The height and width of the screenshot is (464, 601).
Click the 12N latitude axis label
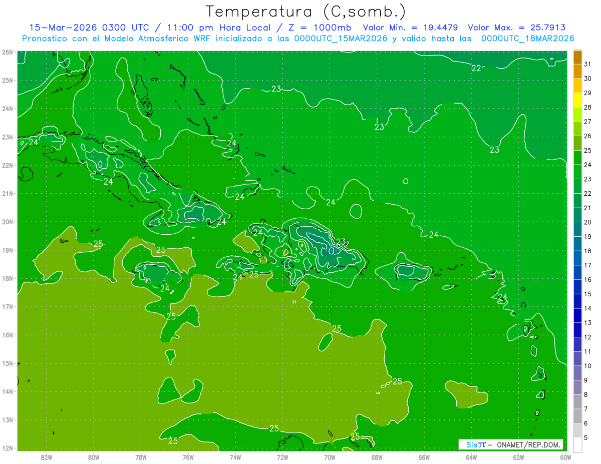(x=8, y=448)
